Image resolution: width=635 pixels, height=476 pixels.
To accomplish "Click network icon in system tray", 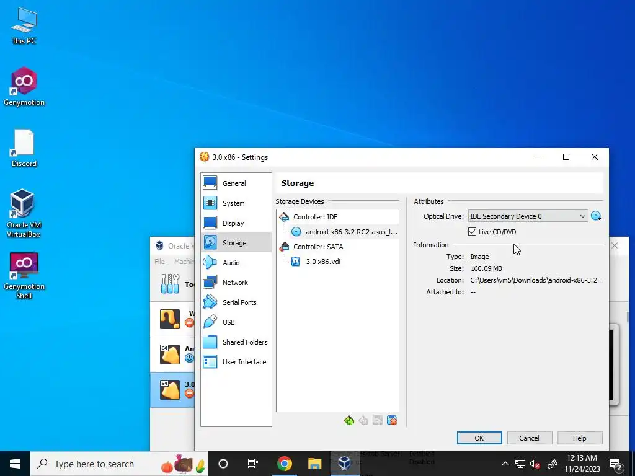I will click(x=520, y=464).
